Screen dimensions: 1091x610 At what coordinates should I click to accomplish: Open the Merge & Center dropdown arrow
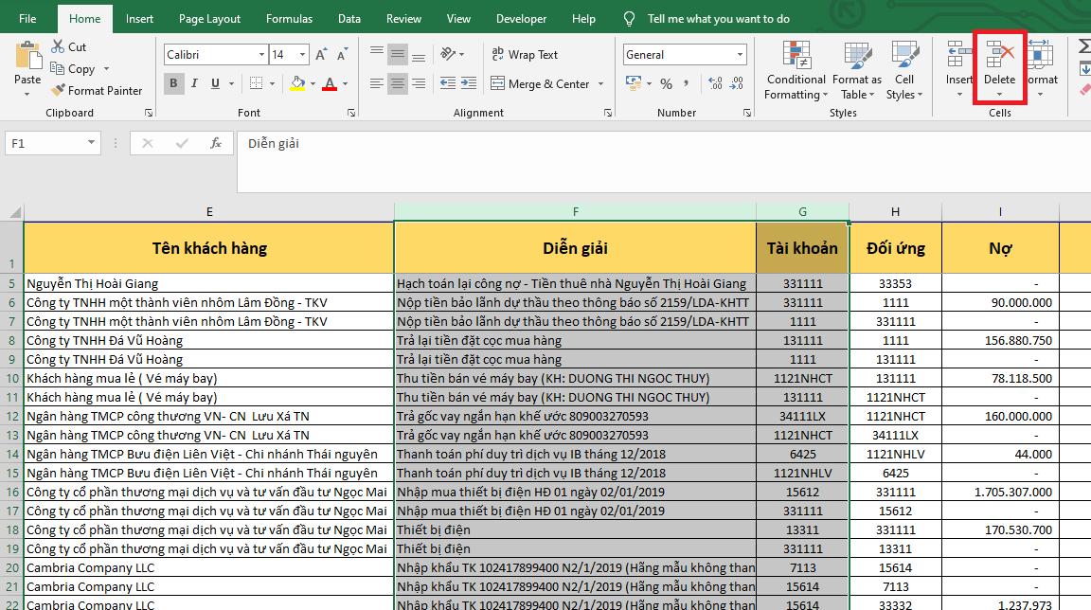tap(600, 84)
